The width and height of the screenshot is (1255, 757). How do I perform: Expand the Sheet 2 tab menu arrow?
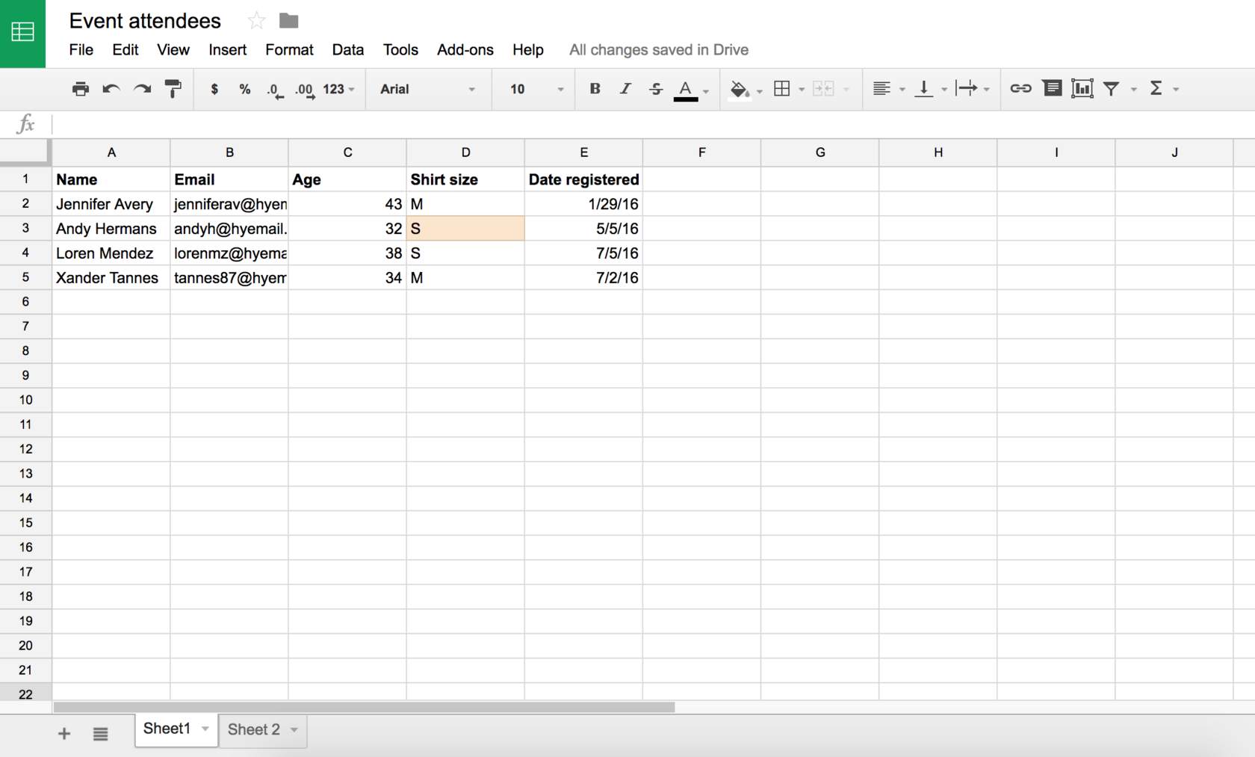(293, 730)
